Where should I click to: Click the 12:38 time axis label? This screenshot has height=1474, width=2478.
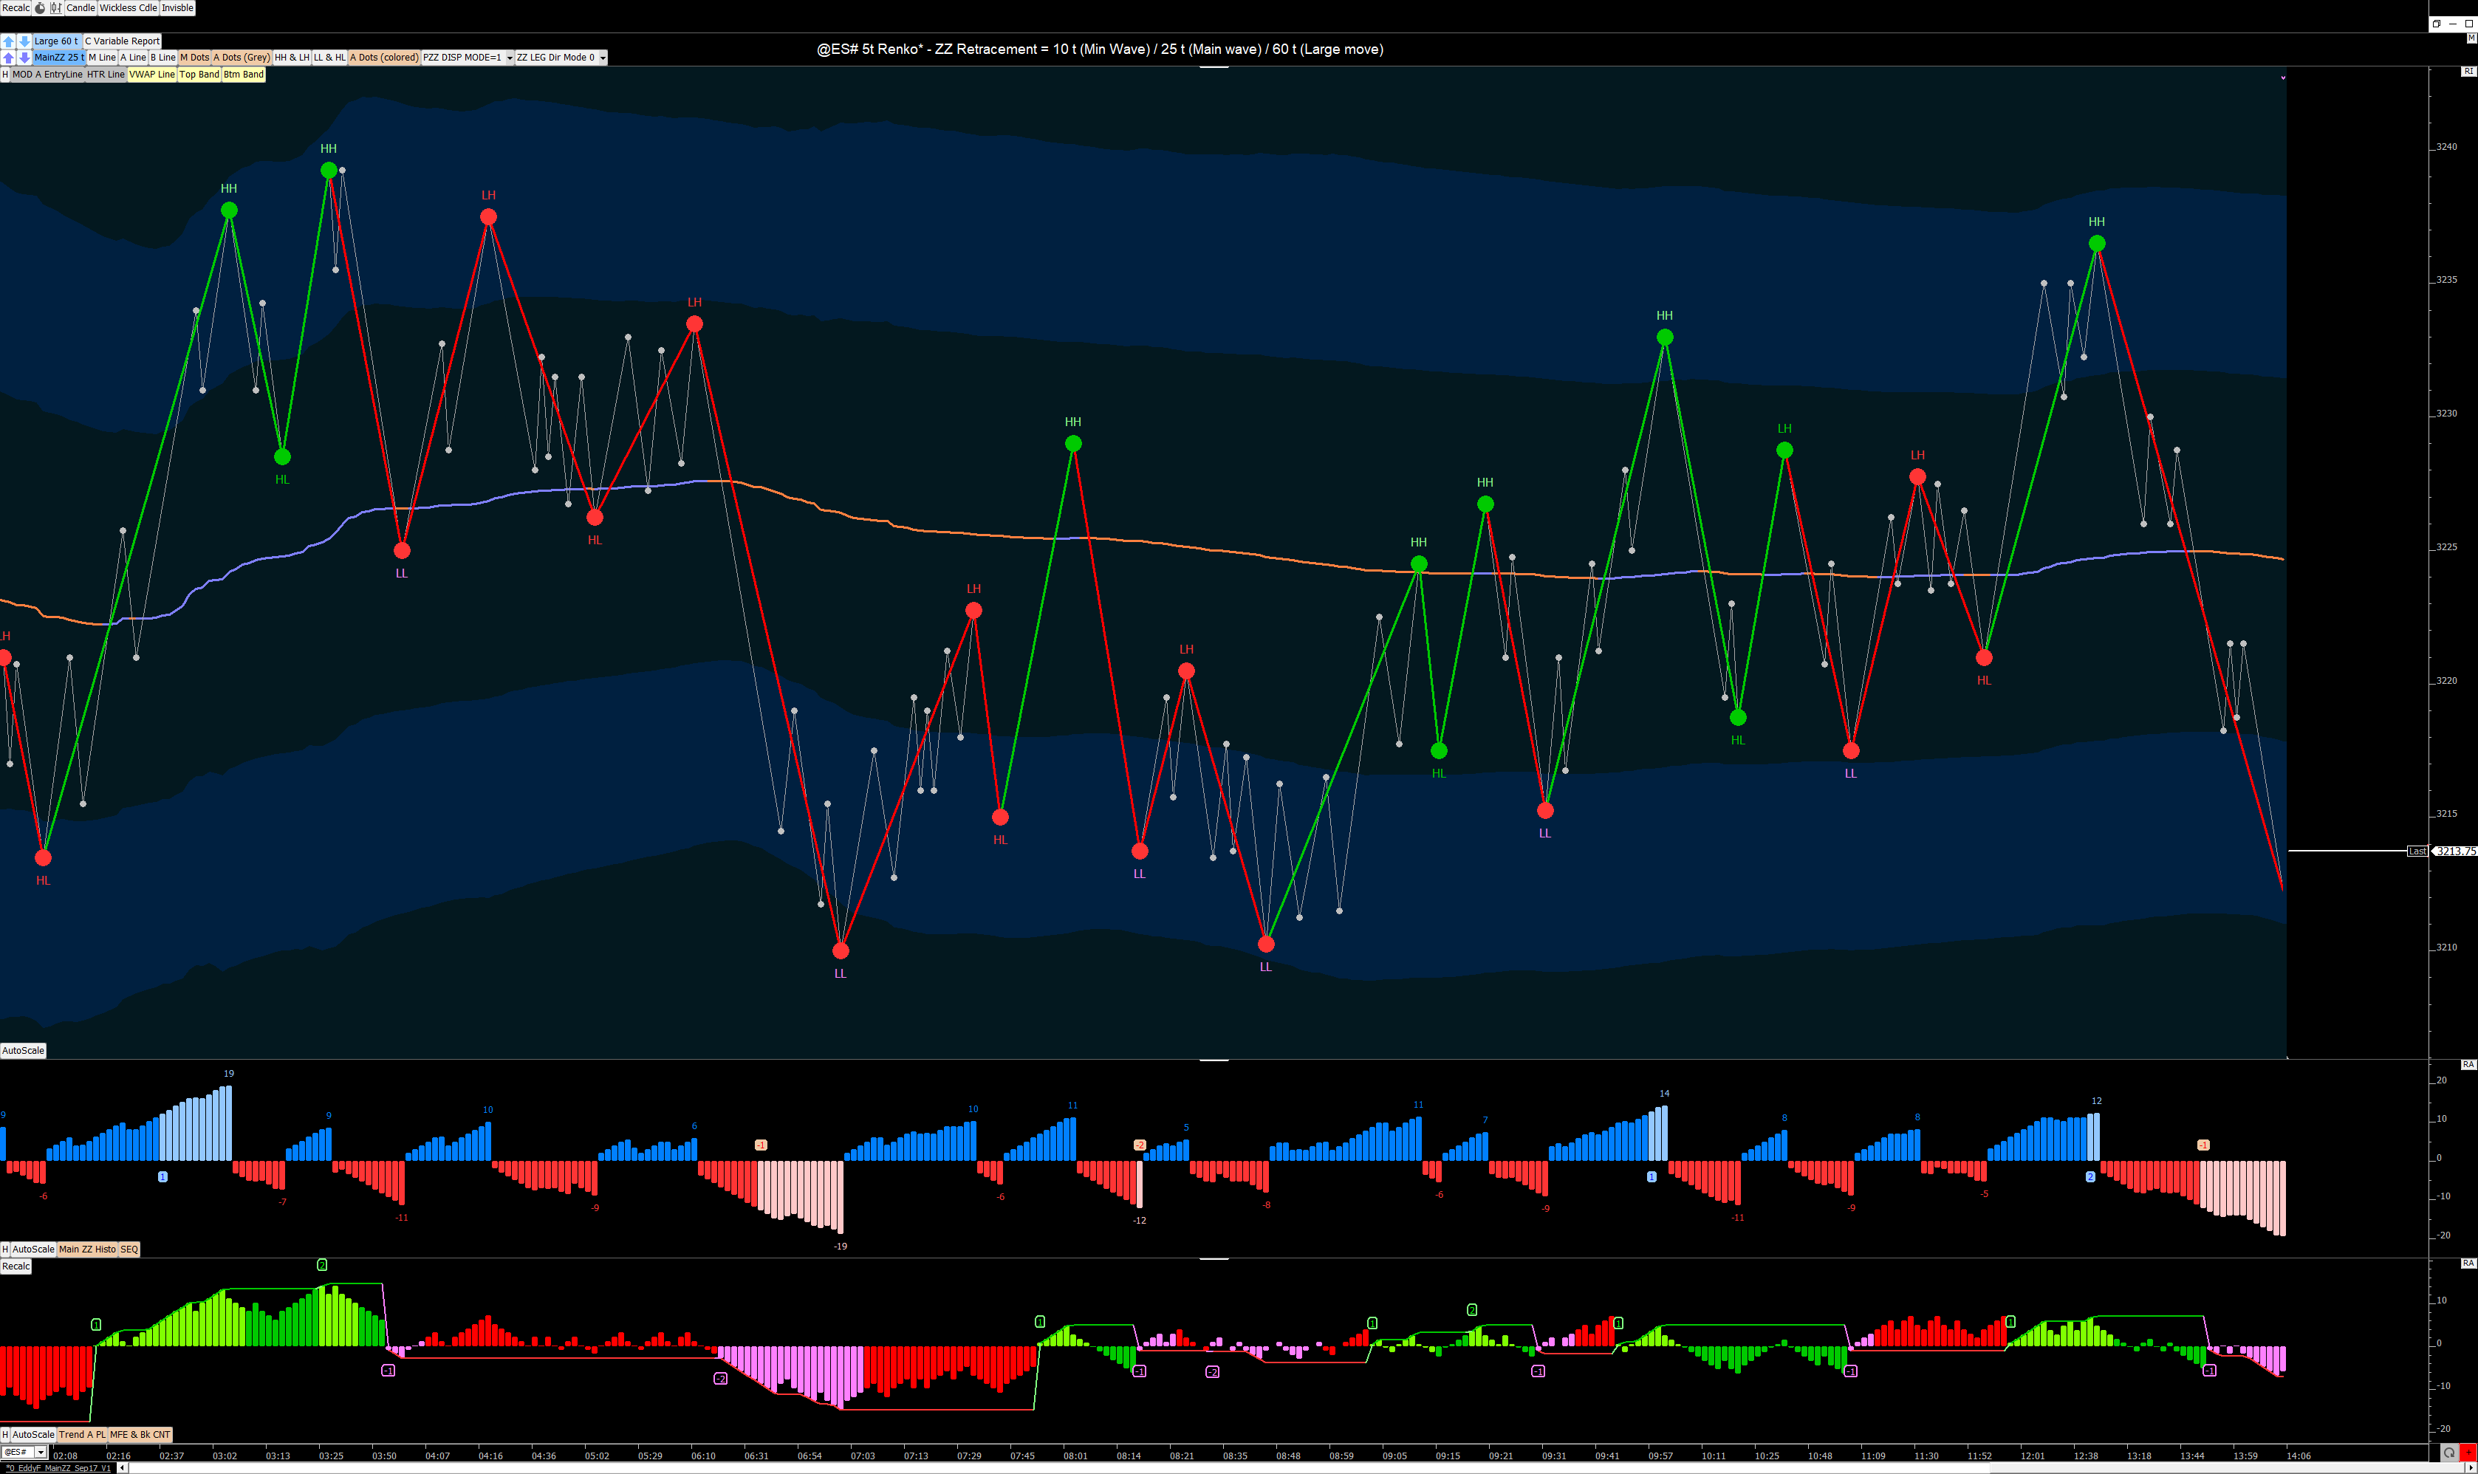2086,1456
